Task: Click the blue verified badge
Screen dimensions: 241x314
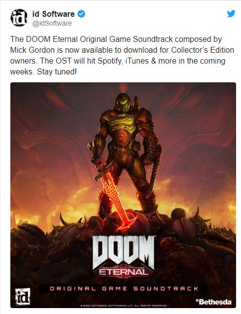Action: [x=81, y=14]
